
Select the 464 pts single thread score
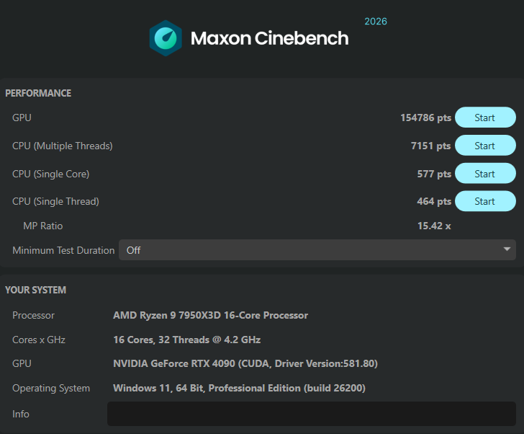434,201
